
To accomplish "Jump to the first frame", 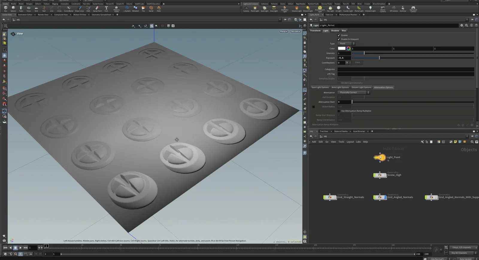I will coord(5,248).
